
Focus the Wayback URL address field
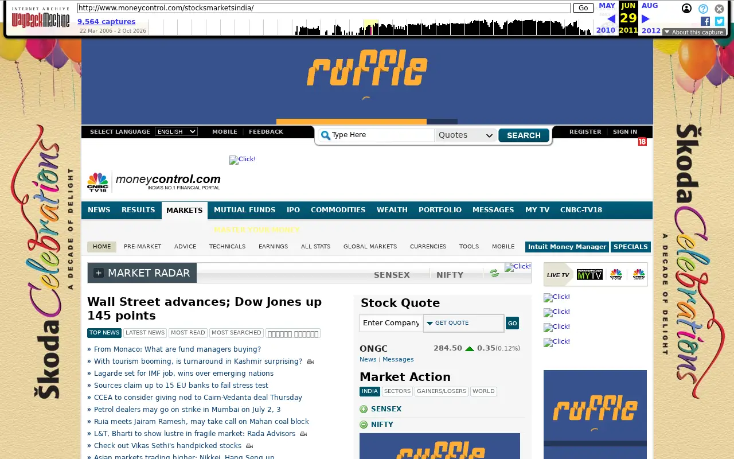(x=323, y=8)
